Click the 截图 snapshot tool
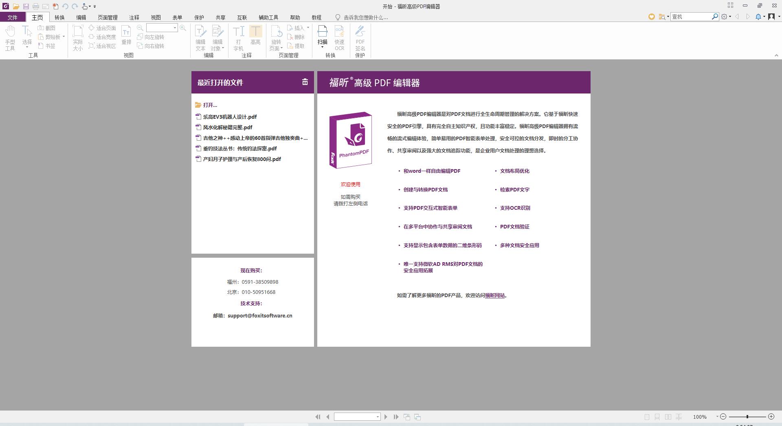Screen dimensions: 782x426 coord(46,28)
